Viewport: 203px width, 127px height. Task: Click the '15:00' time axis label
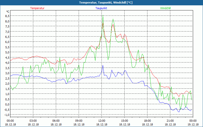pyautogui.click(x=125, y=121)
